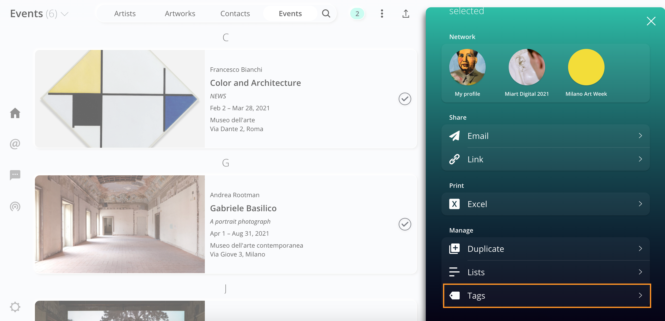The height and width of the screenshot is (321, 665).
Task: Open the Link row chevron
Action: point(641,159)
